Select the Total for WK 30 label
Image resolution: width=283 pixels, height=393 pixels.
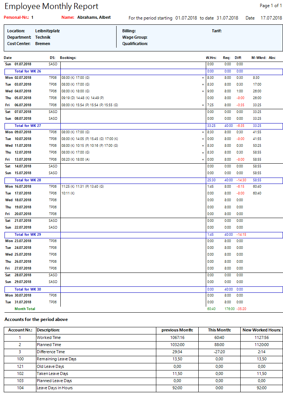pos(28,289)
